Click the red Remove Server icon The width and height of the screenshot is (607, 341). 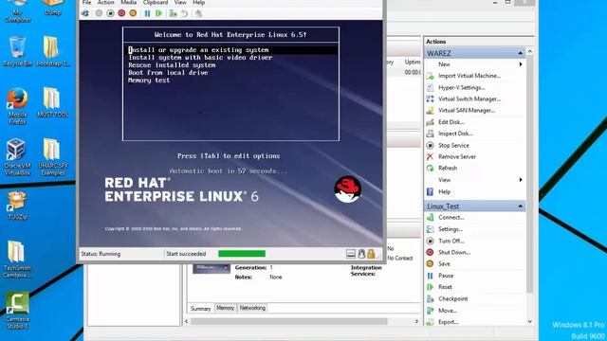430,156
